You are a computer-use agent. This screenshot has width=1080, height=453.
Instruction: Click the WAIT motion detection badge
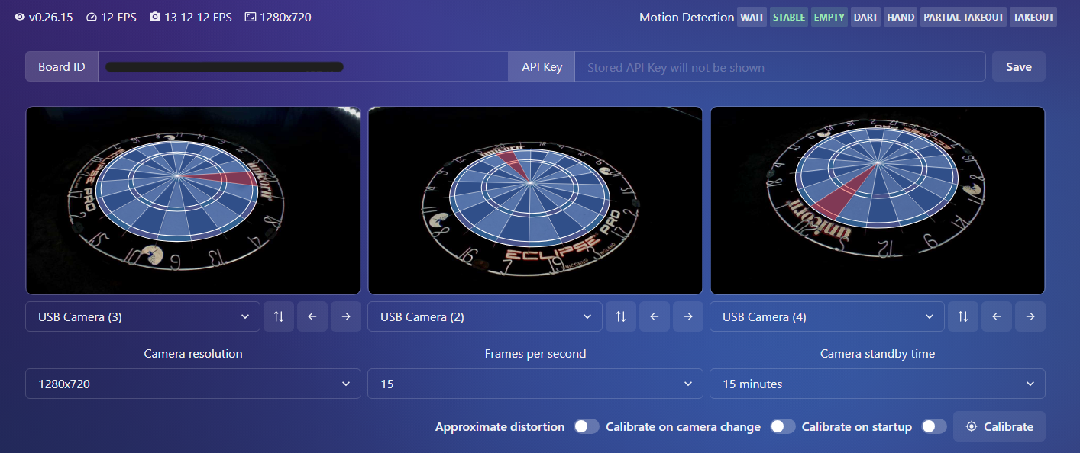pos(752,17)
